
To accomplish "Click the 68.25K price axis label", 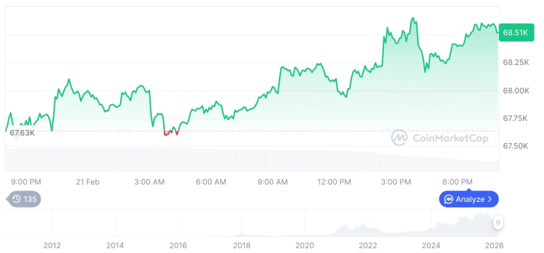I will pos(516,62).
